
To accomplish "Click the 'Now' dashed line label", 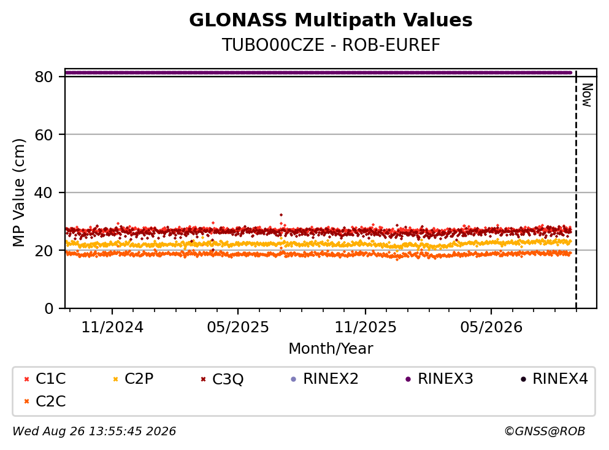I will [x=587, y=95].
